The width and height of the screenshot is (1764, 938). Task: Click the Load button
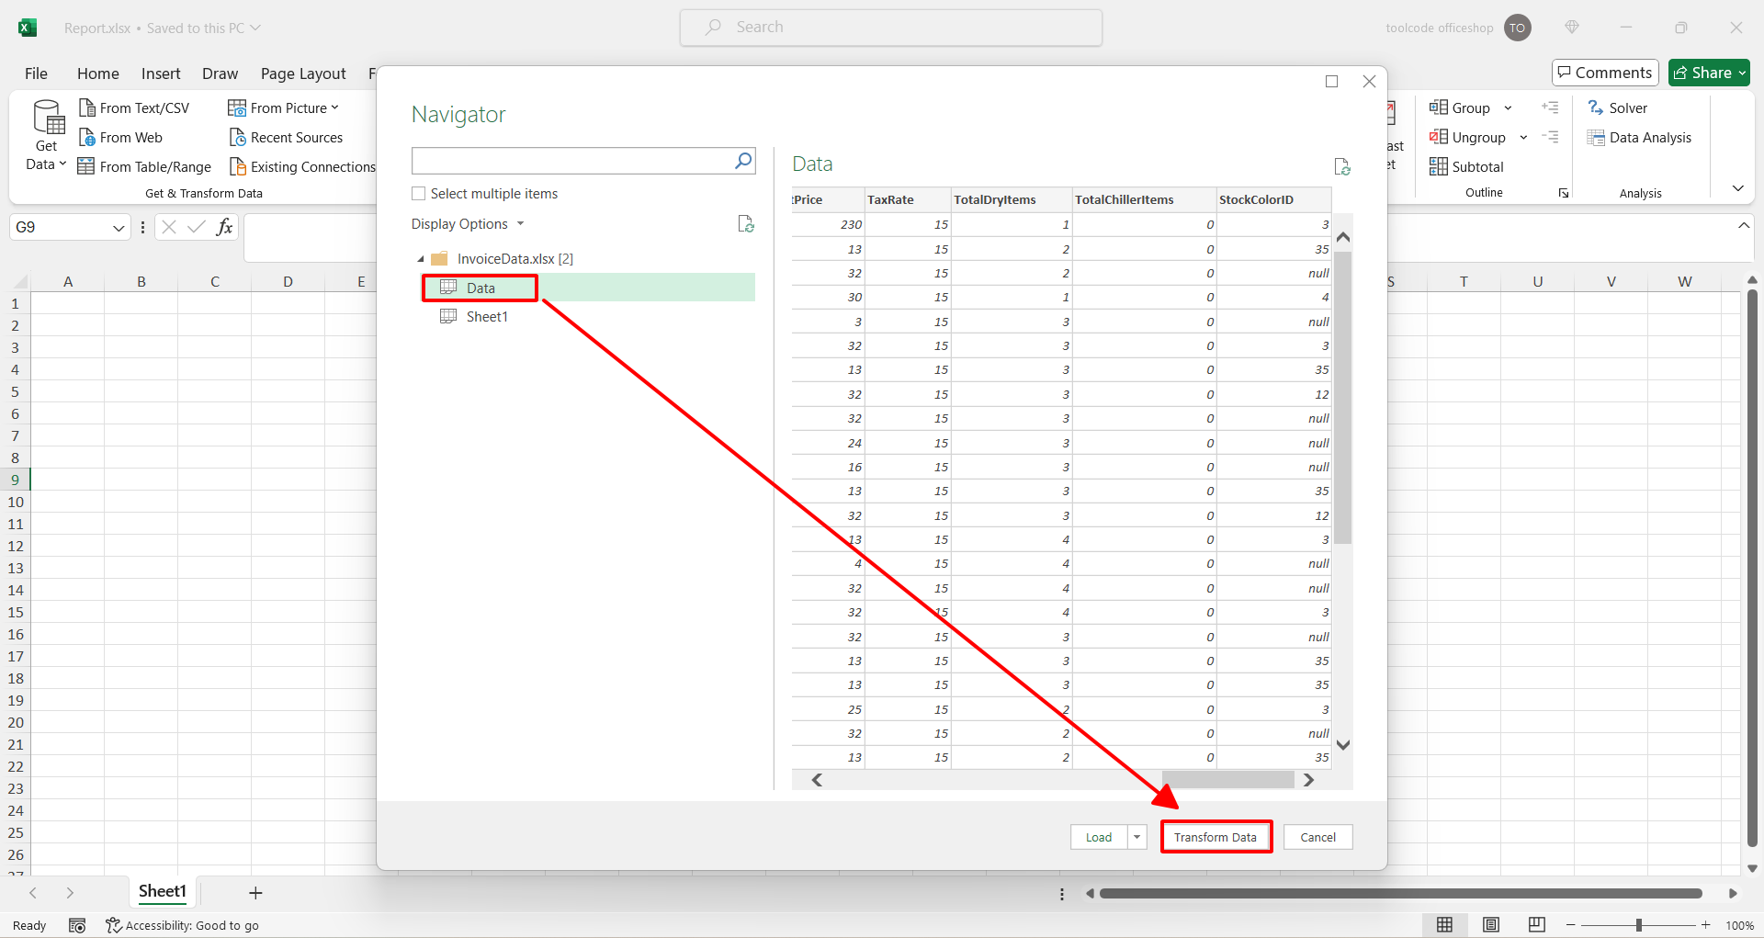tap(1099, 837)
